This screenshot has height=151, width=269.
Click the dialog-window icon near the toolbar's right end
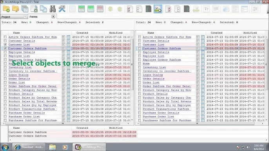[x=244, y=9]
